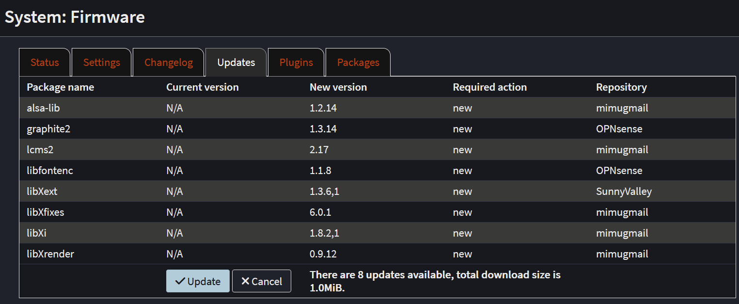Click the libXi package row
739x304 pixels.
[36, 233]
